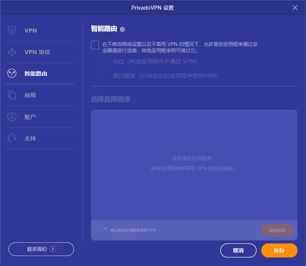Open the info tooltip beside 智能路由 heading
The height and width of the screenshot is (266, 306).
point(122,29)
